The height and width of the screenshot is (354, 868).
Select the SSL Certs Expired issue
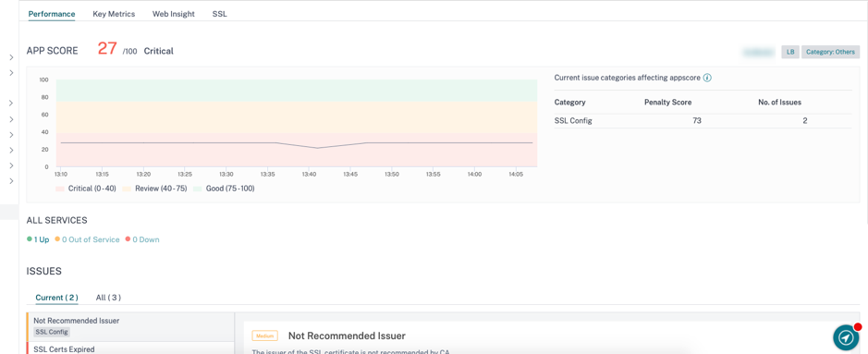[x=130, y=348]
